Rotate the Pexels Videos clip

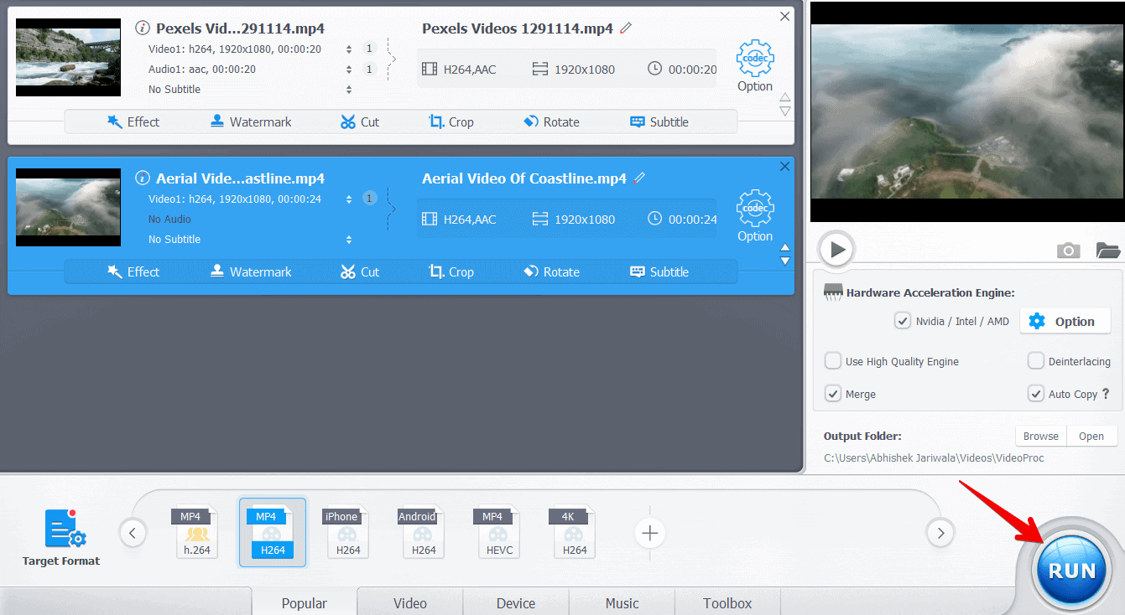tap(551, 121)
